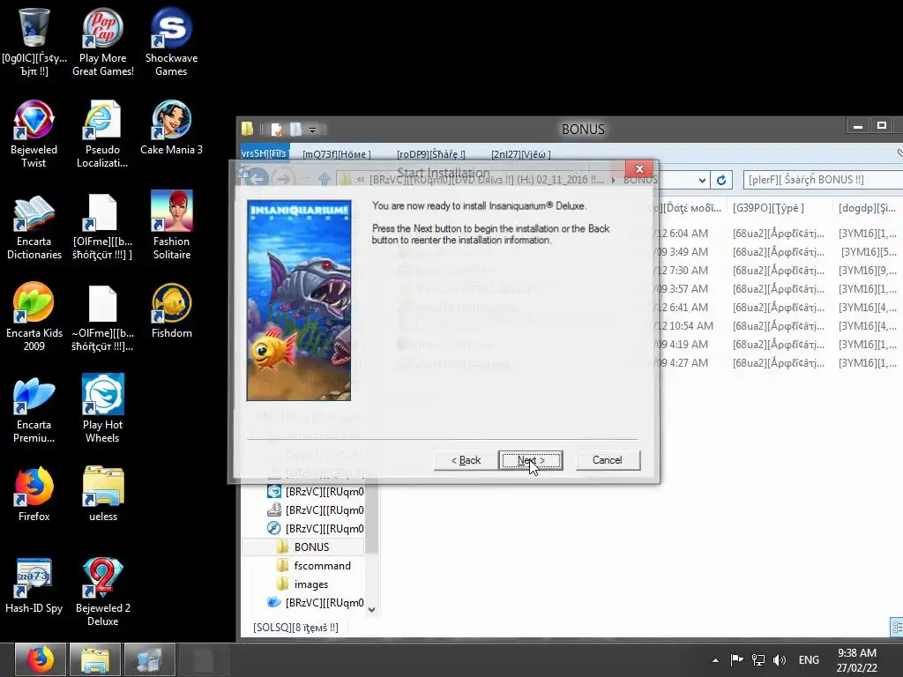Open Shockwave Games desktop shortcut

(171, 41)
